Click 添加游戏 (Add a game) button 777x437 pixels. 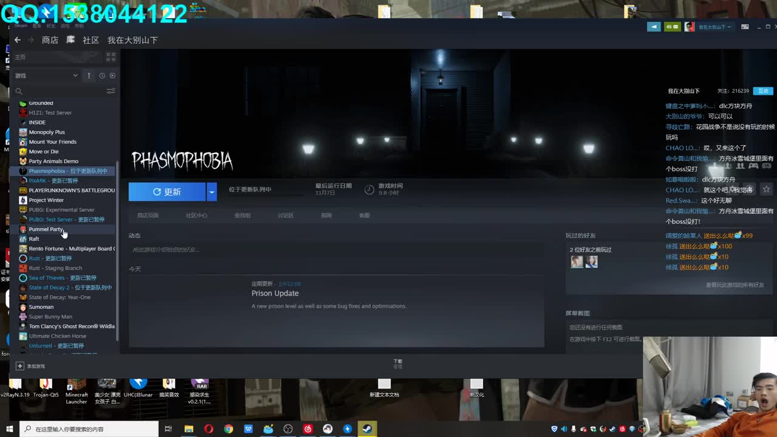pos(30,366)
